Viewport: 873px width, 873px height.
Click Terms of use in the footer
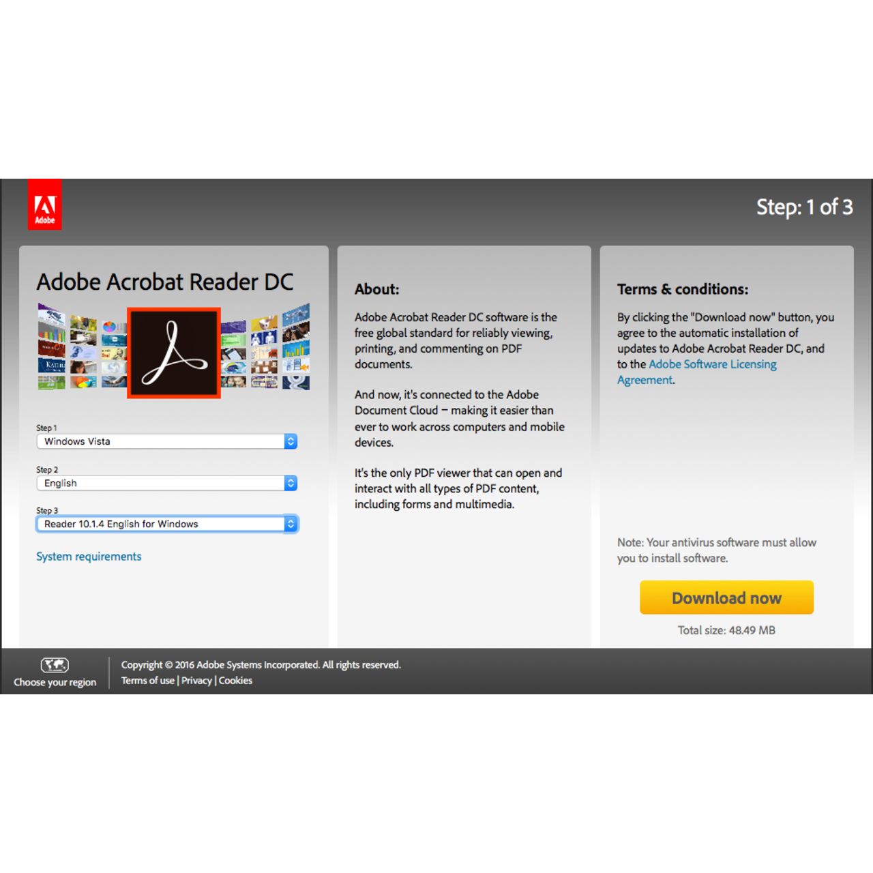coord(147,680)
